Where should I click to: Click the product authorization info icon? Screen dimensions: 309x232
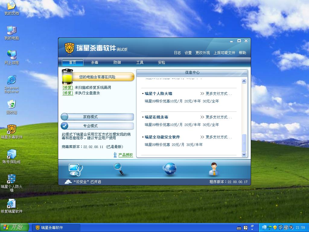coord(115,155)
